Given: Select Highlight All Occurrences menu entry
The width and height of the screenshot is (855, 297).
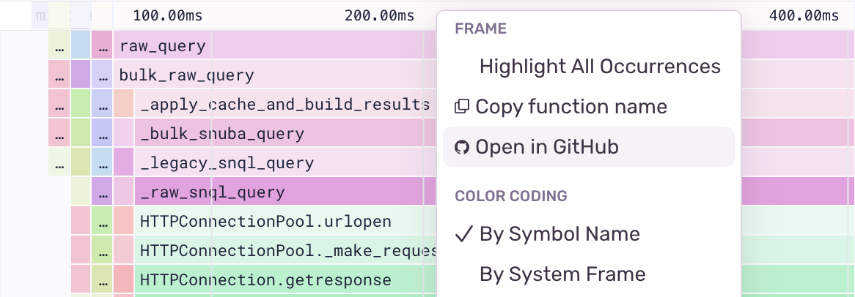Looking at the screenshot, I should pyautogui.click(x=600, y=67).
